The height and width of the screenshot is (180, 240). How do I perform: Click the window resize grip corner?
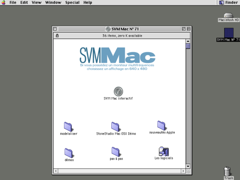[188, 171]
